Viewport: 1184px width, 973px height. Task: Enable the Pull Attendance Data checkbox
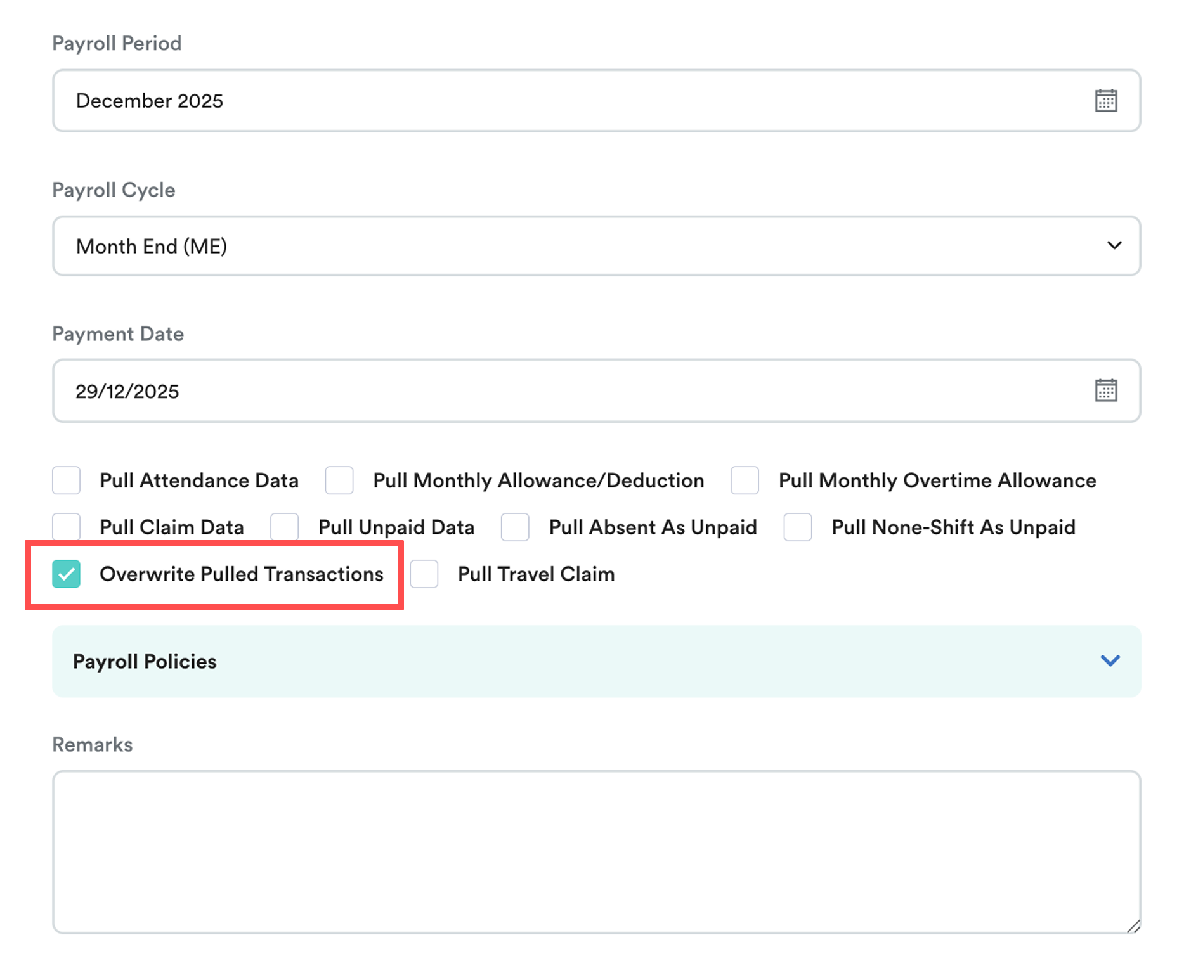[67, 480]
